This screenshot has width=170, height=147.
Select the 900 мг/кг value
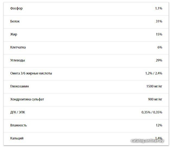[155, 99]
